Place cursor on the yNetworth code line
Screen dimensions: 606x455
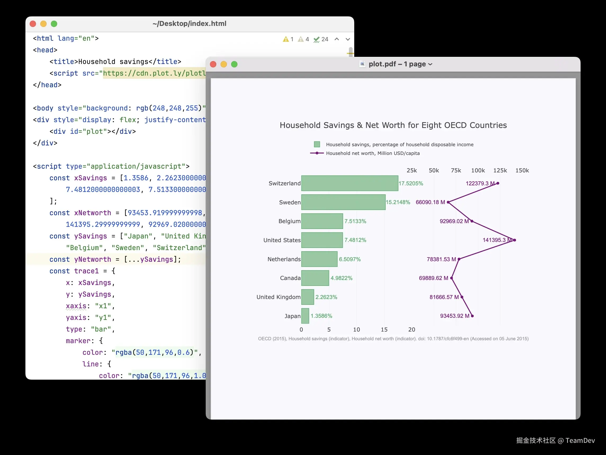point(115,259)
